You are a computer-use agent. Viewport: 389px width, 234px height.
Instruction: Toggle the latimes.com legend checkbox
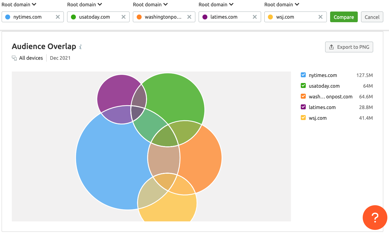pos(303,107)
